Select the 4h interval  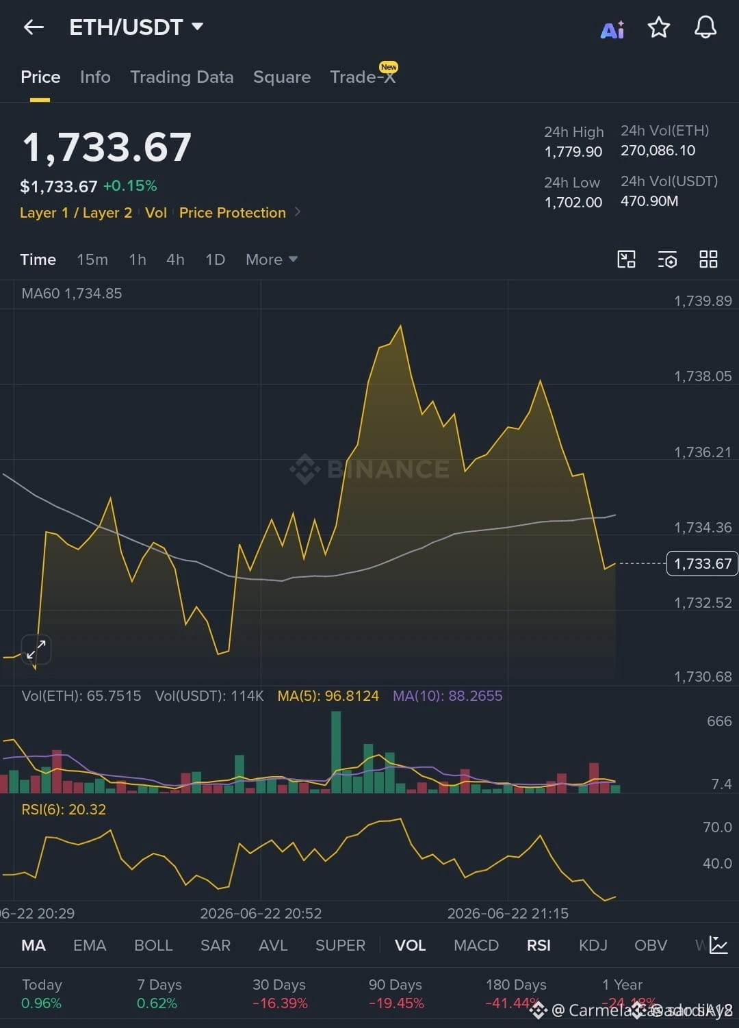click(175, 259)
